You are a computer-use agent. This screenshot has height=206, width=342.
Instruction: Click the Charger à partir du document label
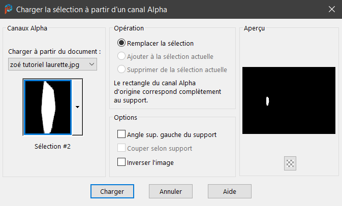pos(55,52)
